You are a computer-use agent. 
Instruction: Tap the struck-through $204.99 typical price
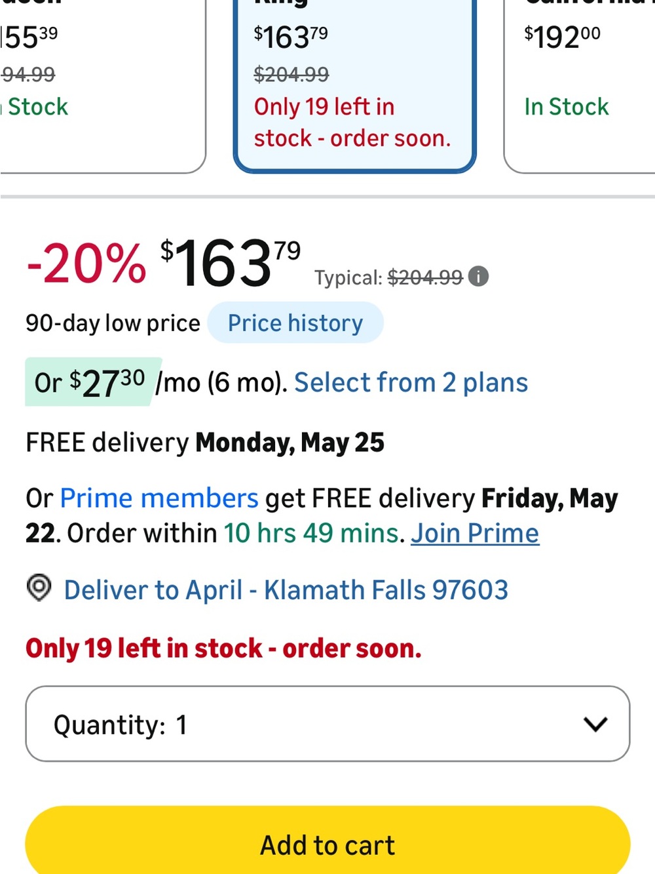click(x=425, y=277)
